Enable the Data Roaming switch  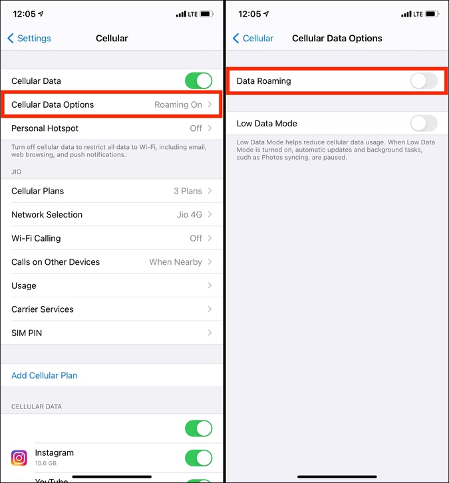click(424, 80)
